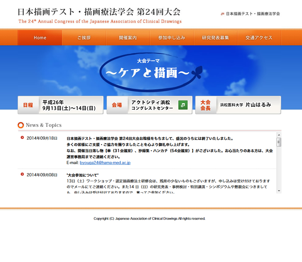
Task: Click the scrollbar down arrow in News list
Action: (x=279, y=191)
